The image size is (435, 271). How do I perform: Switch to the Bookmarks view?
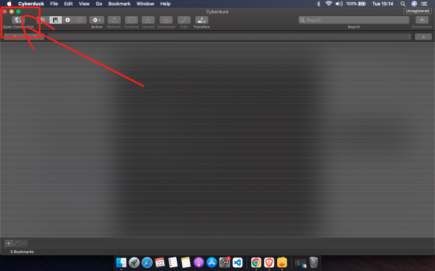pos(55,20)
